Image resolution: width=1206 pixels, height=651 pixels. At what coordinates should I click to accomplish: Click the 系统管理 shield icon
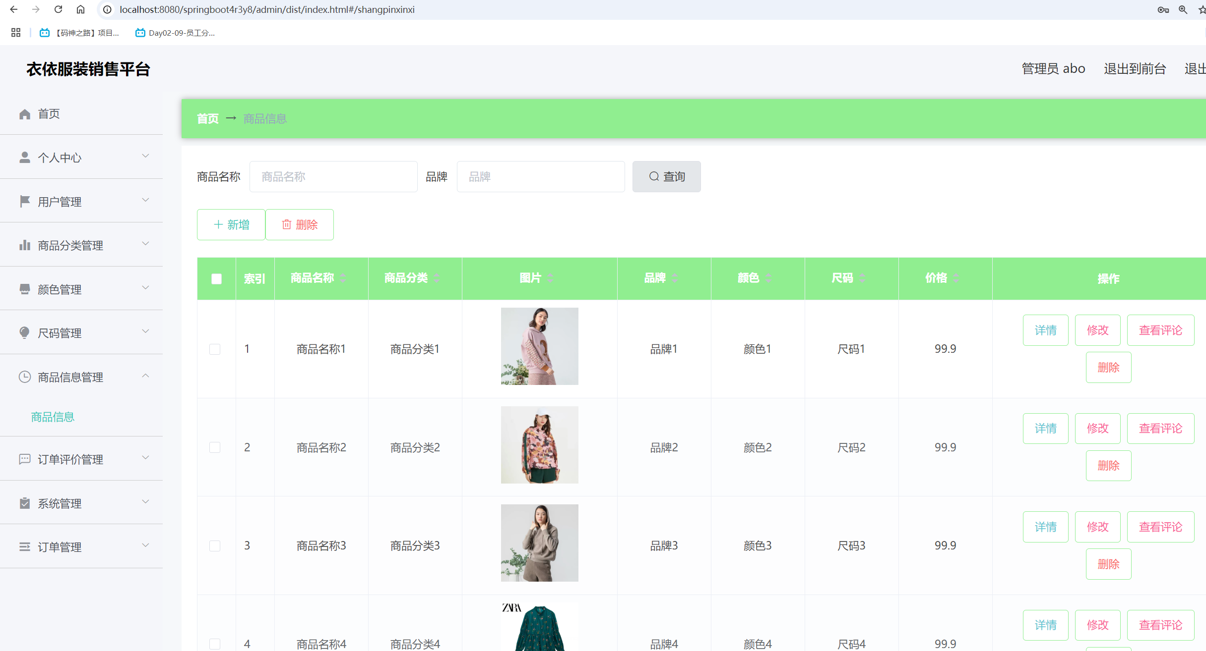tap(25, 503)
